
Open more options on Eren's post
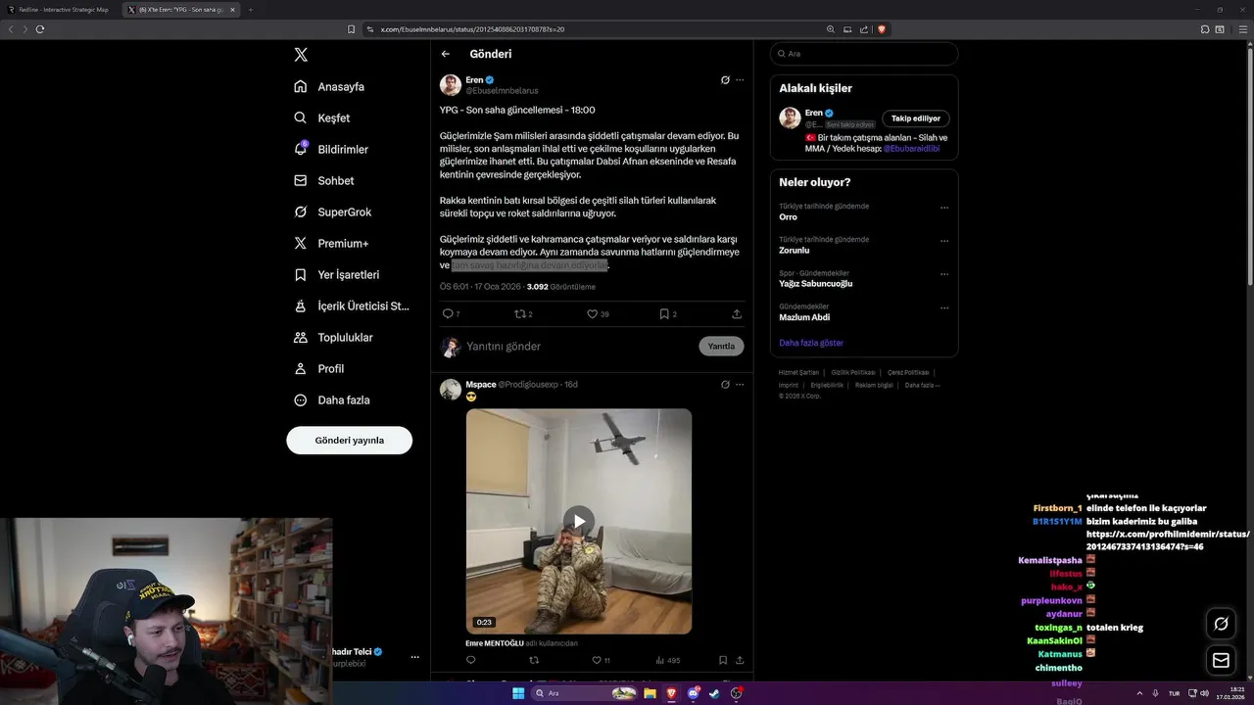[740, 79]
